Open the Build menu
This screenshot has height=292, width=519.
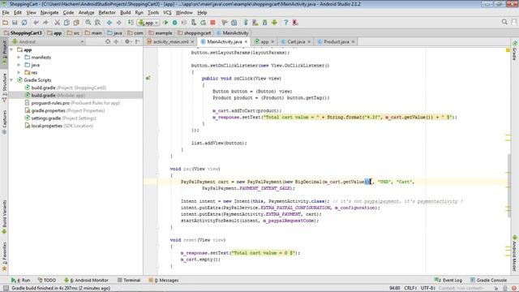(125, 13)
